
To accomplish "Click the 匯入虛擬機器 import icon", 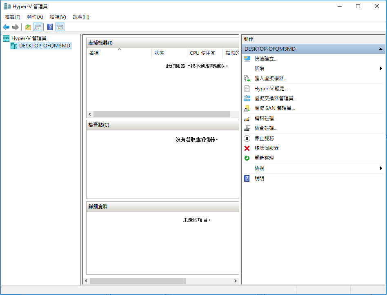I will (247, 78).
